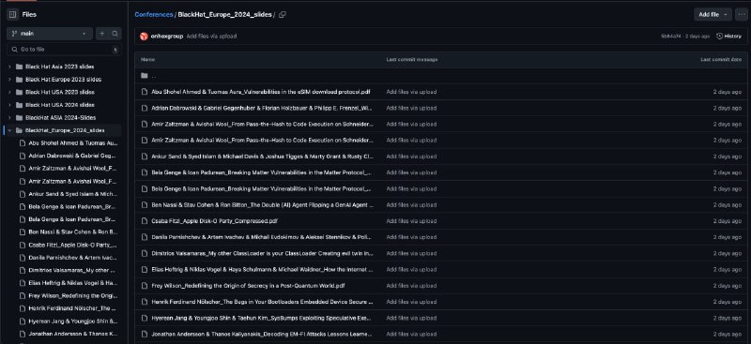Click file icon of Csaba Fitzl row
The image size is (751, 344).
pyautogui.click(x=145, y=221)
